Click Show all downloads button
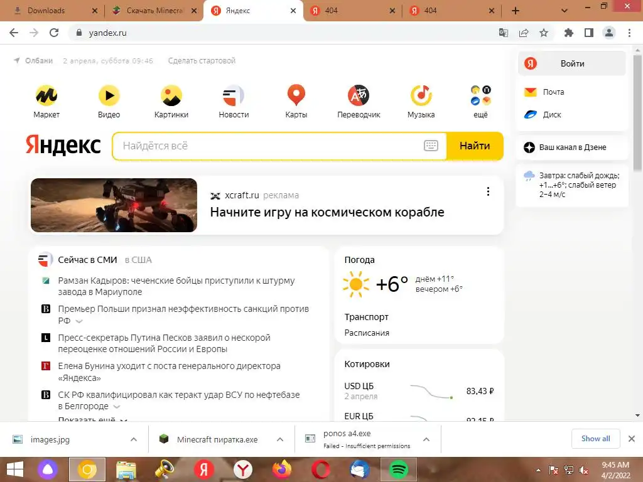Screen dimensions: 643x482 click(595, 439)
